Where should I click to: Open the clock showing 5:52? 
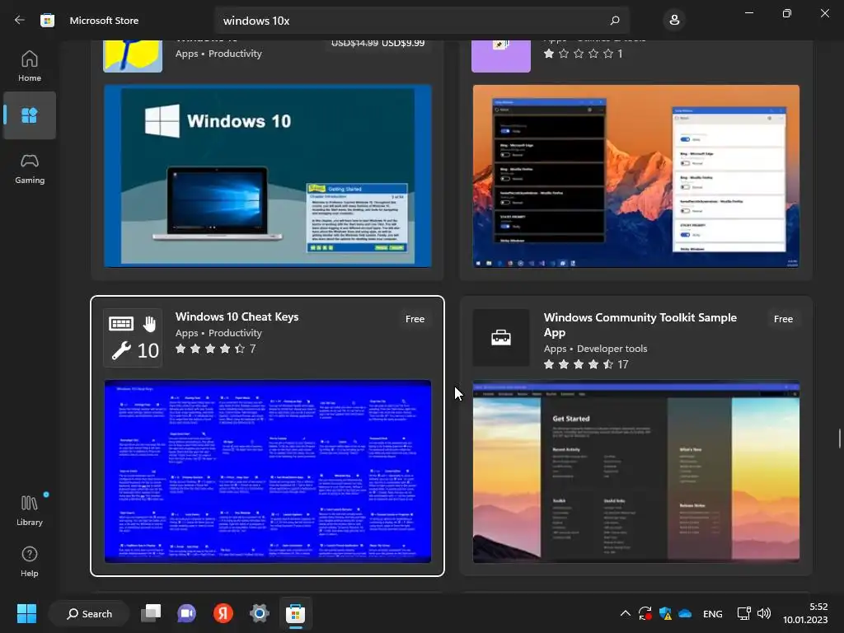805,613
